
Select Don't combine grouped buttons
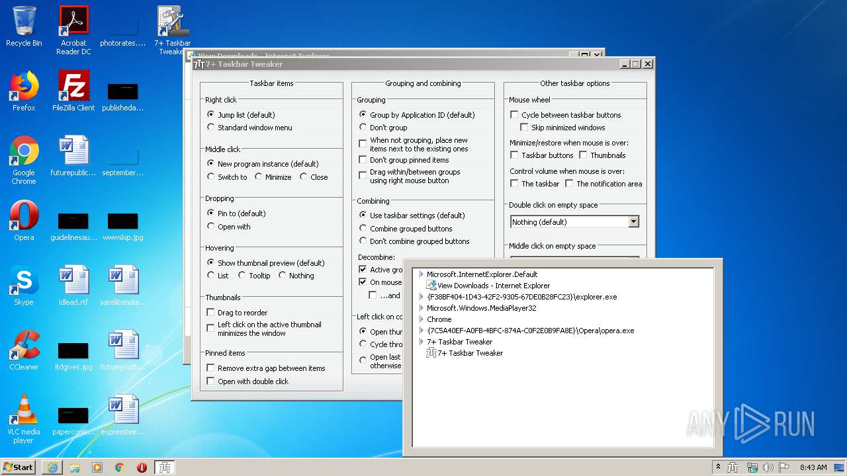(414, 241)
